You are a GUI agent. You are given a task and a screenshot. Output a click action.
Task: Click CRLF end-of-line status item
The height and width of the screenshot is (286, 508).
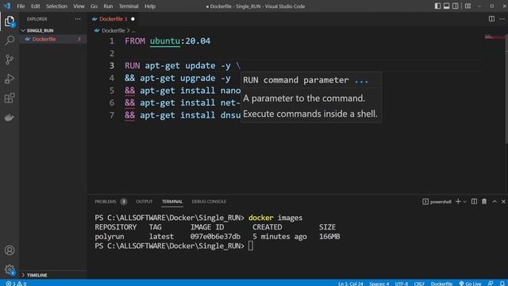419,284
